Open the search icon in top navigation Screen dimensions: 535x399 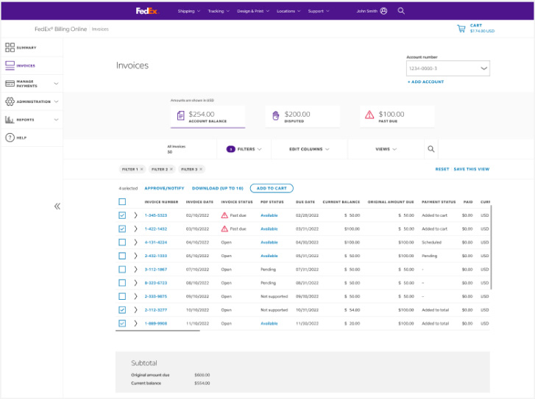(x=401, y=11)
